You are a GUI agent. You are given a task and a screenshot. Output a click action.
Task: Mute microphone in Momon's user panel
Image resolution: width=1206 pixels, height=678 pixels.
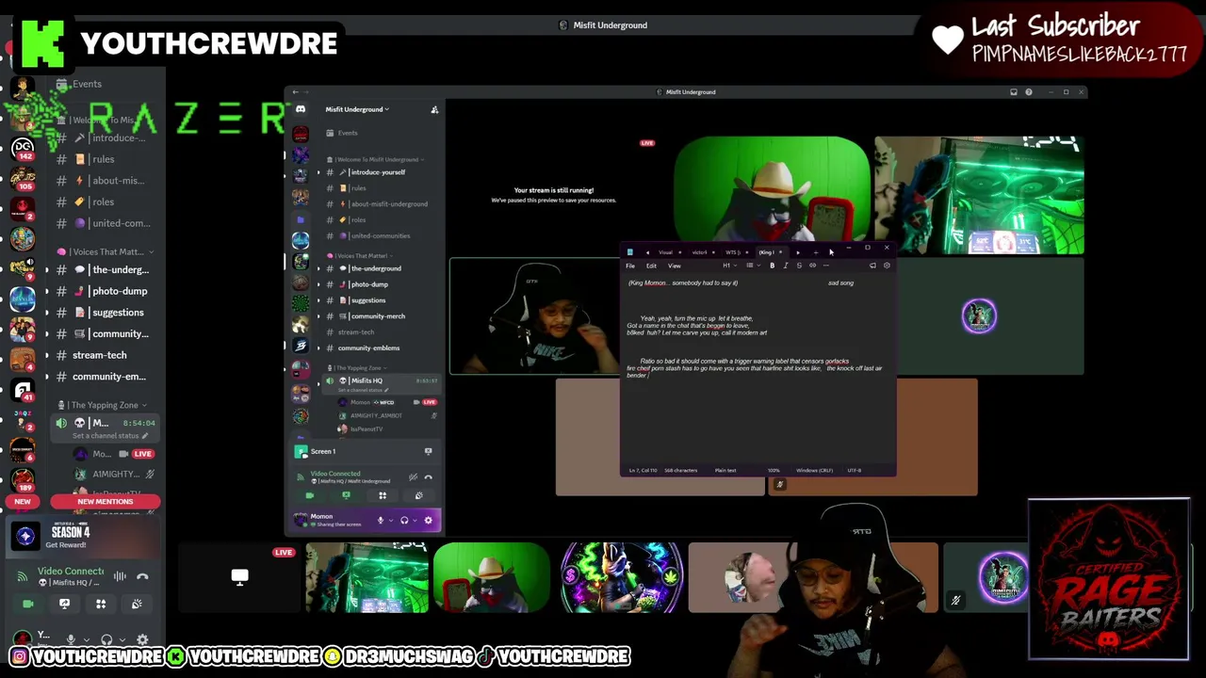click(x=381, y=520)
